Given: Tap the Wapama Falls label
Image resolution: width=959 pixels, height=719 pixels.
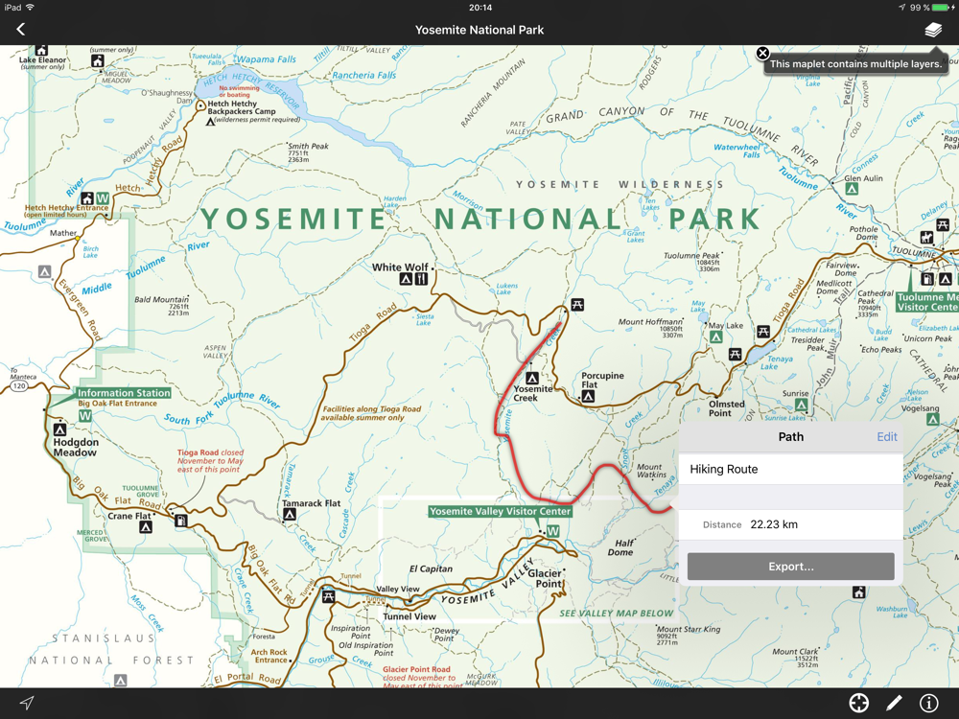Looking at the screenshot, I should (266, 59).
